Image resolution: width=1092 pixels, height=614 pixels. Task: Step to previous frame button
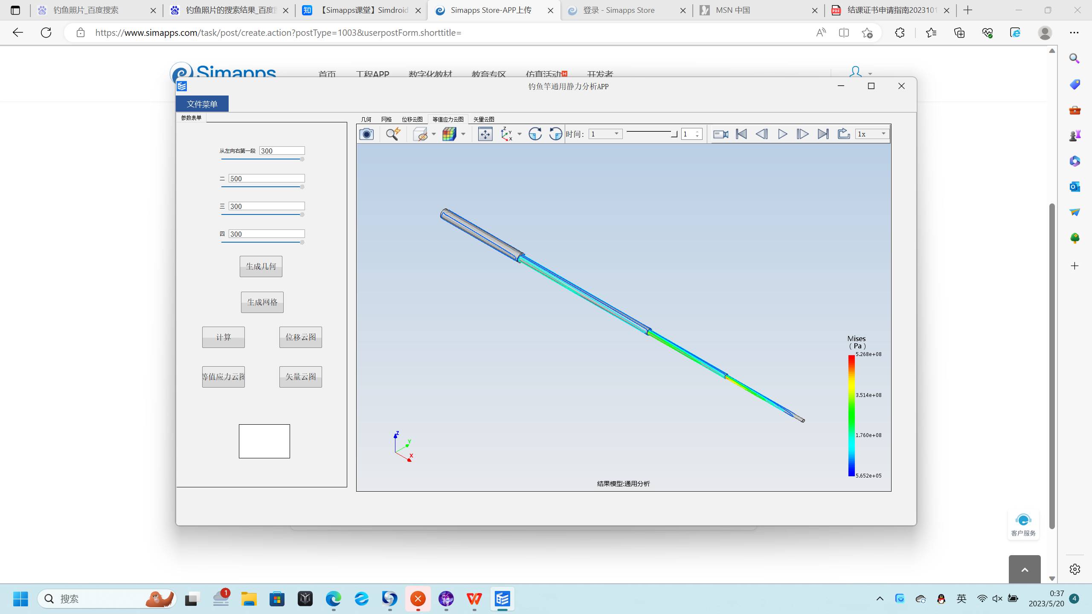(x=762, y=134)
